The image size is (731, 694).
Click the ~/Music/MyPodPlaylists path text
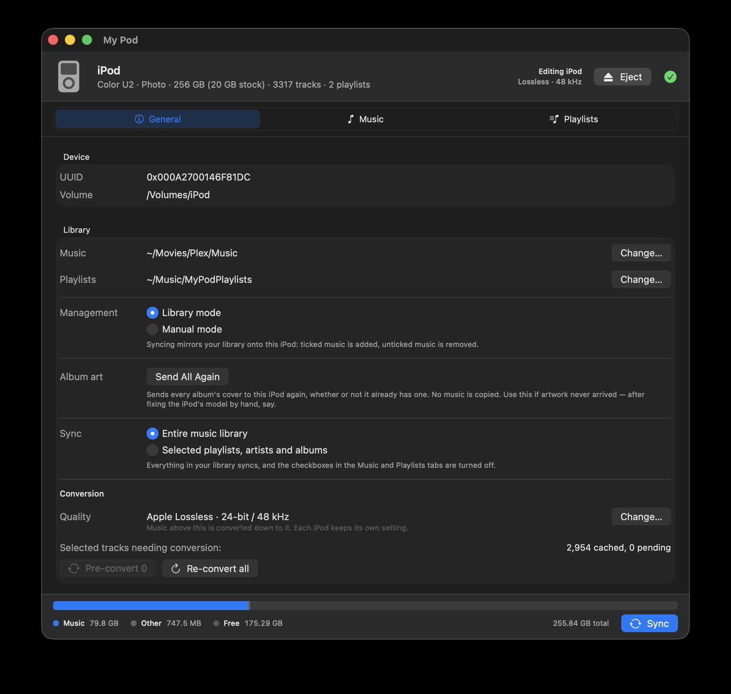[199, 279]
